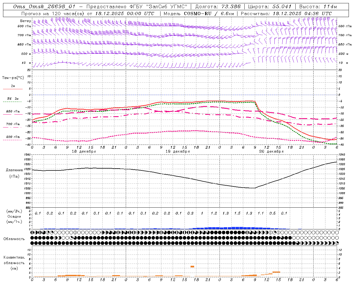Click the "20 декабря" date label

[271, 151]
